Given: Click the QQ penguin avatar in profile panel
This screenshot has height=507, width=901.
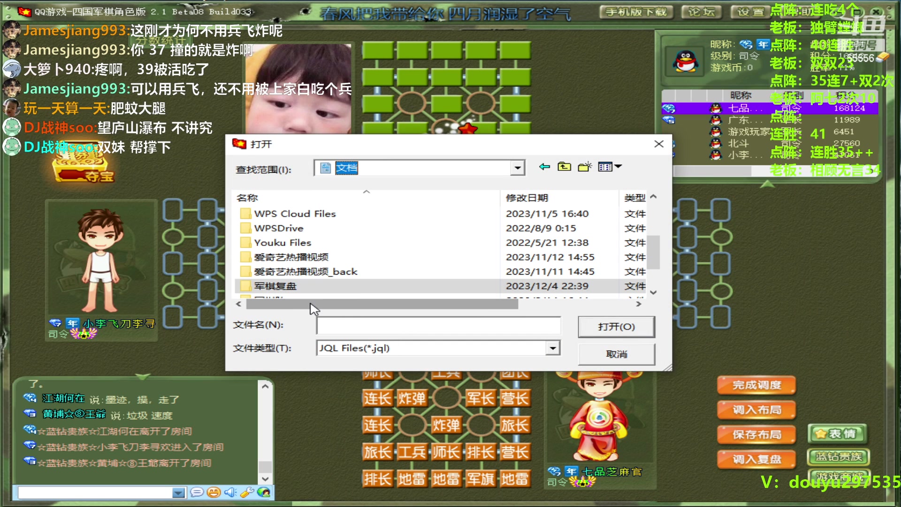Looking at the screenshot, I should pyautogui.click(x=686, y=61).
